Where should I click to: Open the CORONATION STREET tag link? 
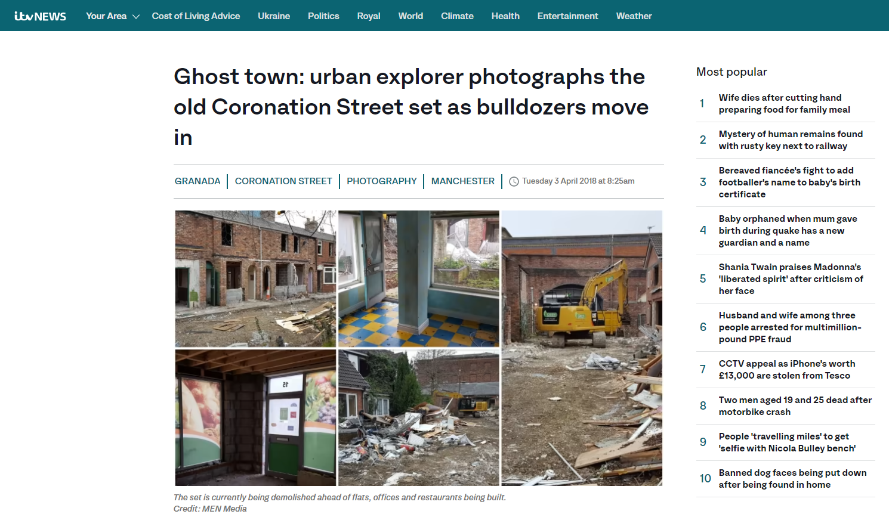tap(283, 181)
